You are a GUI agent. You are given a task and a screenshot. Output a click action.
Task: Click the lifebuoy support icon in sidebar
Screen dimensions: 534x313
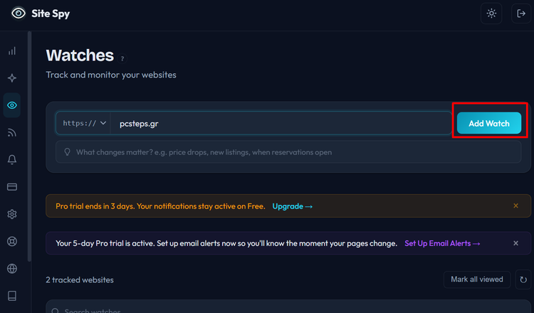[x=11, y=242]
